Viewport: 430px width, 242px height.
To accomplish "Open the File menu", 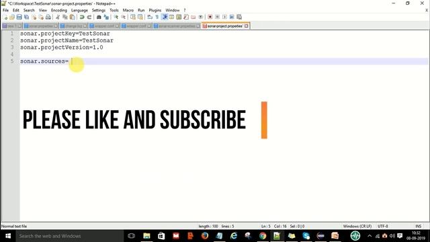I will 5,10.
